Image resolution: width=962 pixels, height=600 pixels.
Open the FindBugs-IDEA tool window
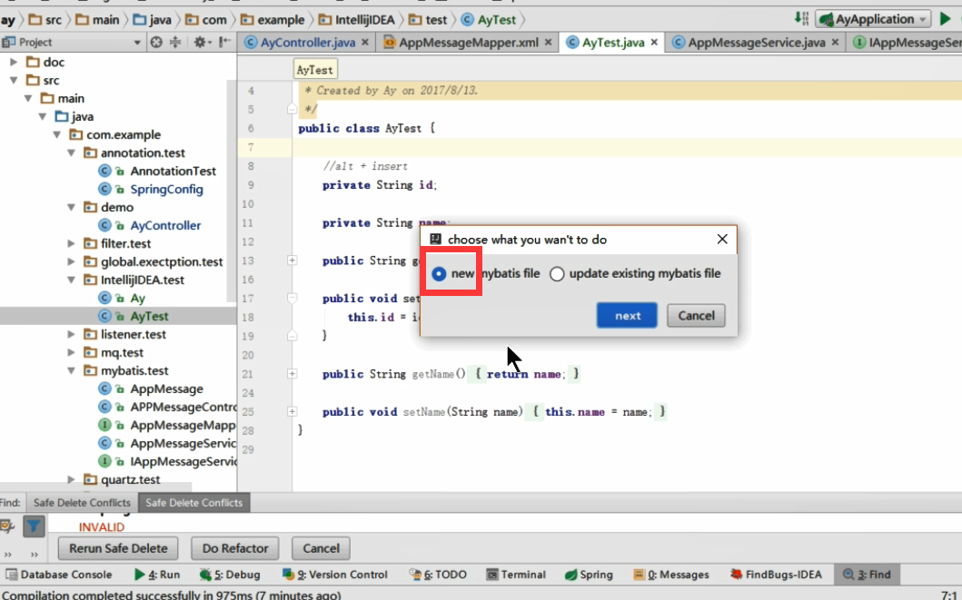coord(776,575)
